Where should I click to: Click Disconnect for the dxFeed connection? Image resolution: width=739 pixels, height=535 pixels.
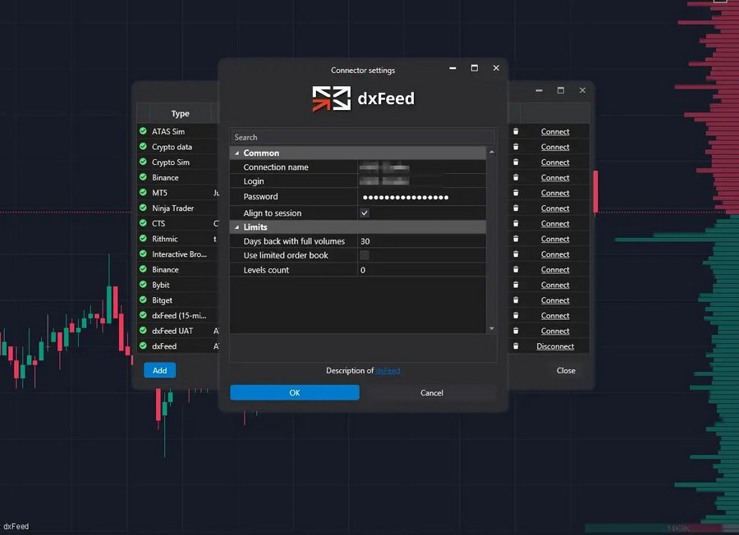click(x=555, y=346)
